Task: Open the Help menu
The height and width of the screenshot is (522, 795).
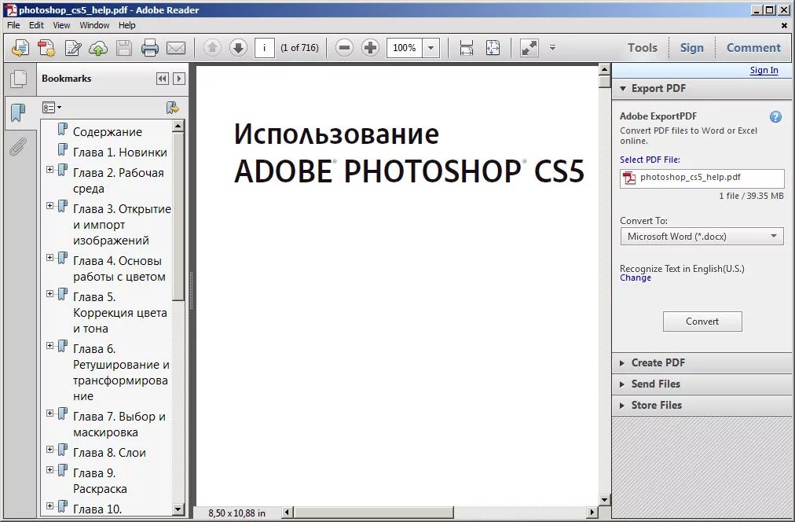Action: coord(126,25)
